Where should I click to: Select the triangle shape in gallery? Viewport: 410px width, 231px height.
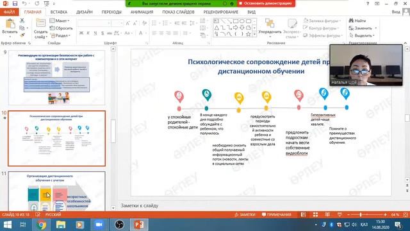(217, 28)
